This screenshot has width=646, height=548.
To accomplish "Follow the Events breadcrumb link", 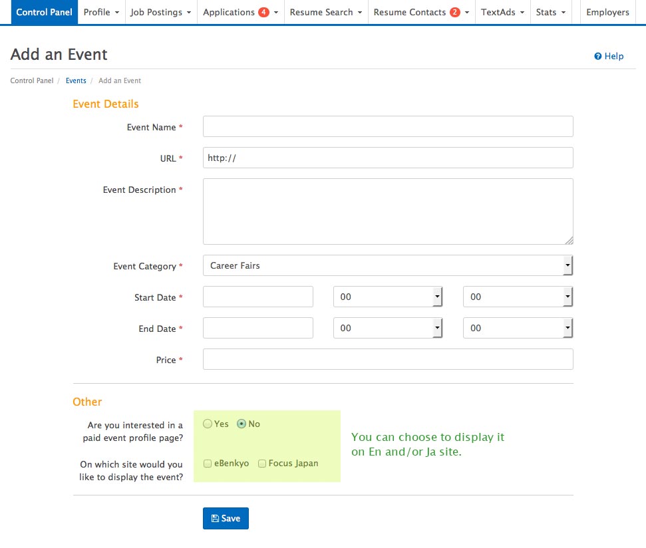I will [x=76, y=80].
